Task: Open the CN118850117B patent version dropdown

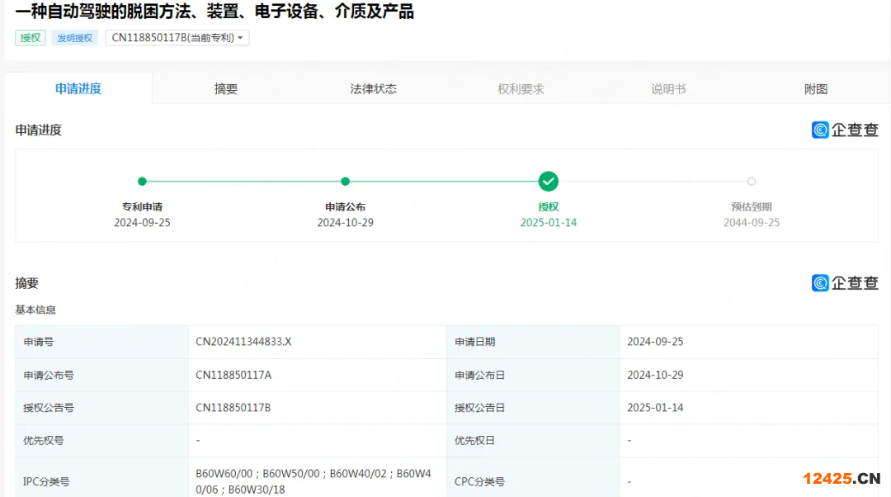Action: [x=177, y=38]
